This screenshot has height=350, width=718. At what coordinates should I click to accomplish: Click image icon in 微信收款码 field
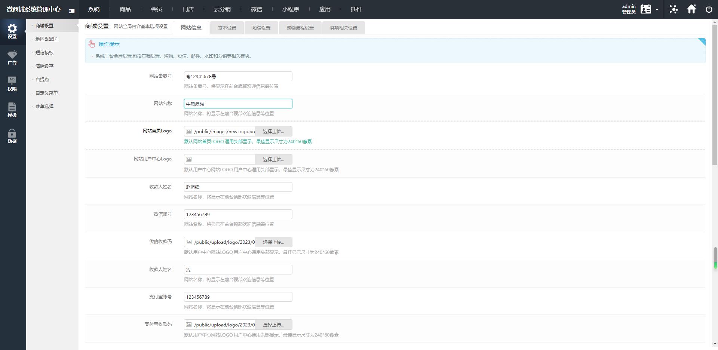[x=189, y=242]
